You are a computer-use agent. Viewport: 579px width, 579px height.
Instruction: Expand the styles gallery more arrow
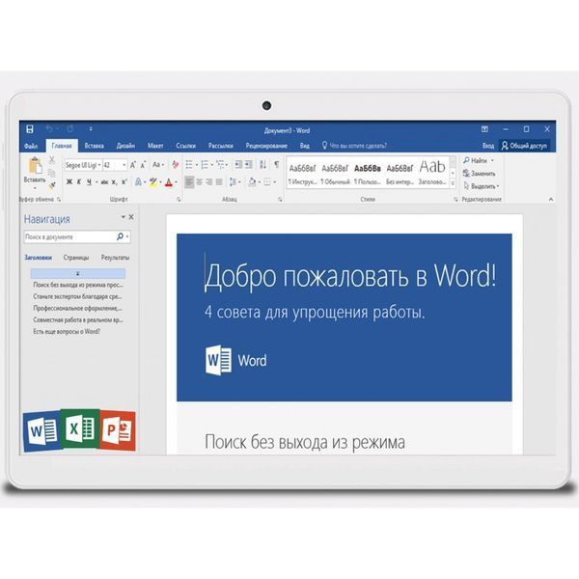(453, 182)
